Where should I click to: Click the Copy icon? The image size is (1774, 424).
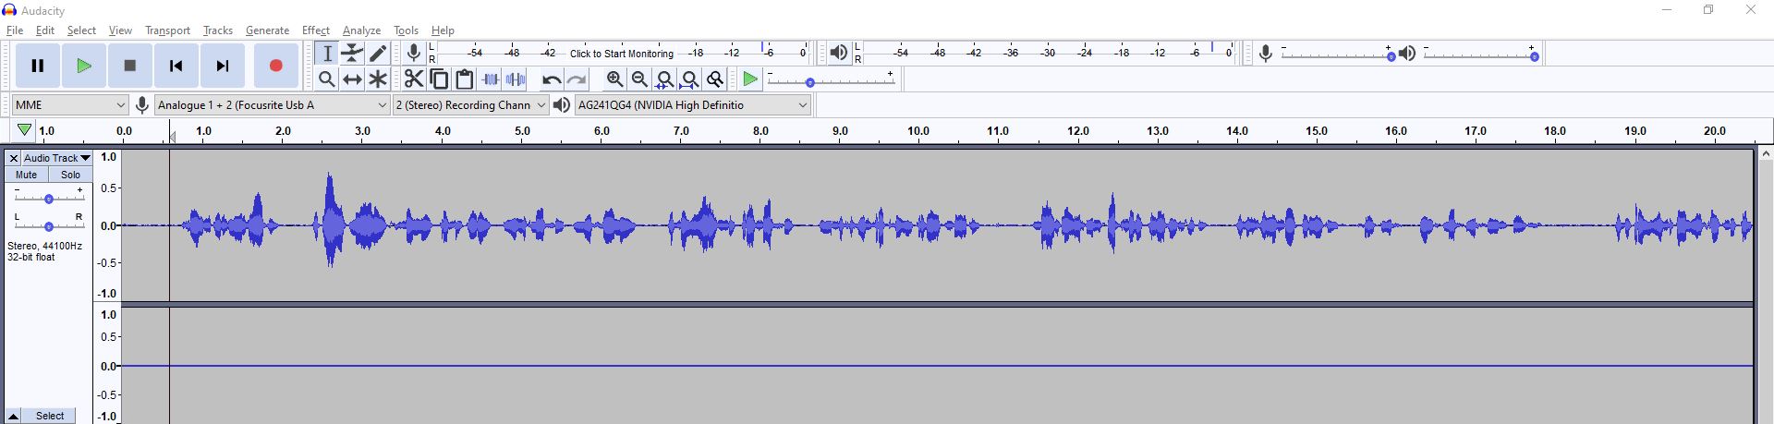coord(439,79)
